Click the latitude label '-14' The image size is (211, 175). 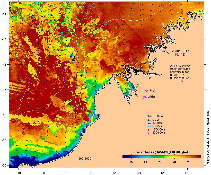click(4, 14)
